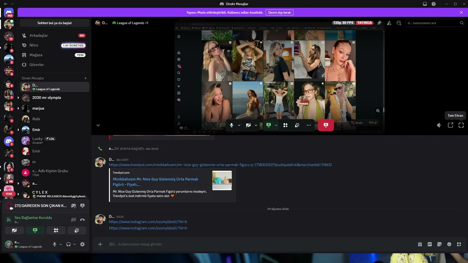
Task: Open the gift icon in the message bar
Action: coord(420,244)
